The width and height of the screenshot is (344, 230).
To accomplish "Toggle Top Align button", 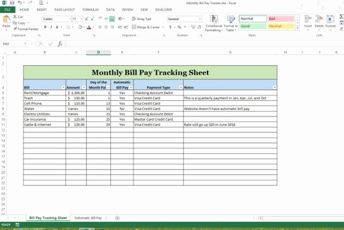I will (100, 19).
